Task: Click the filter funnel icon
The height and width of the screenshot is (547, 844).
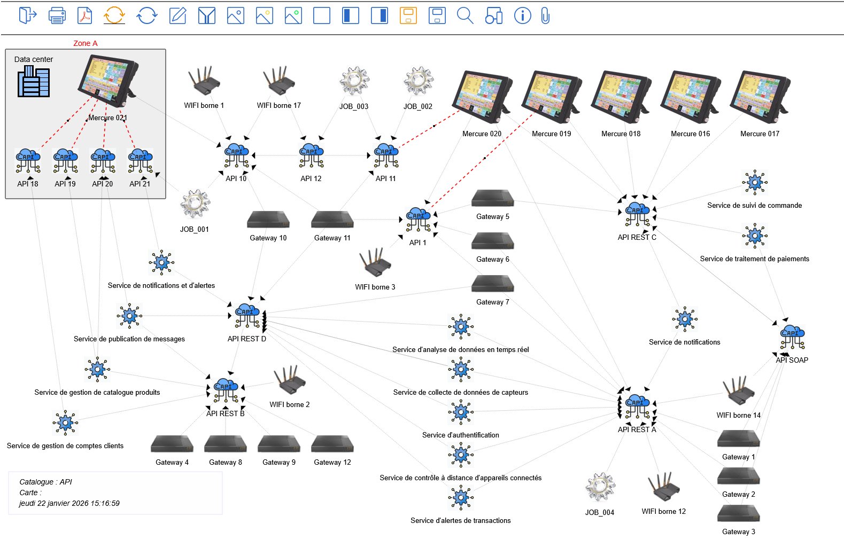Action: tap(206, 15)
